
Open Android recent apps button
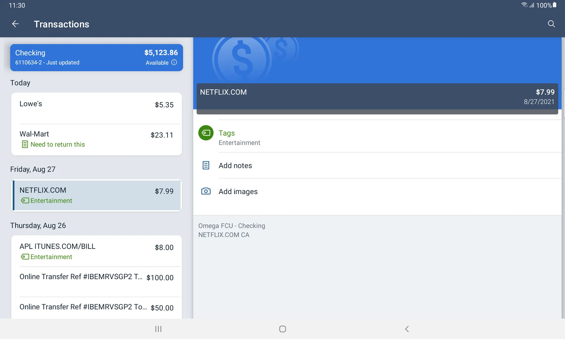(158, 329)
